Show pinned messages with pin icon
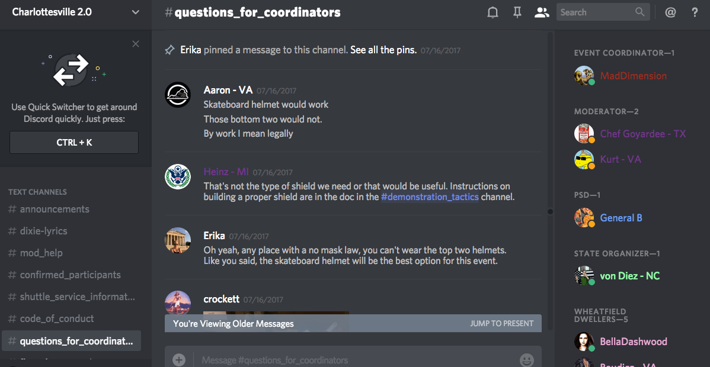 tap(517, 12)
